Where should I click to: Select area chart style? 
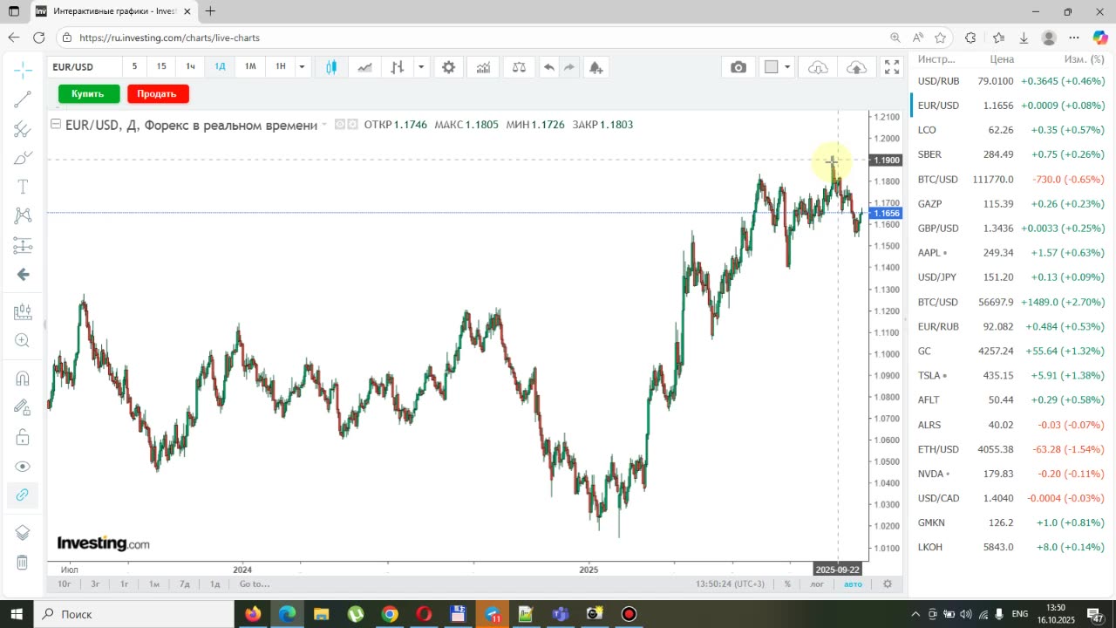(364, 67)
